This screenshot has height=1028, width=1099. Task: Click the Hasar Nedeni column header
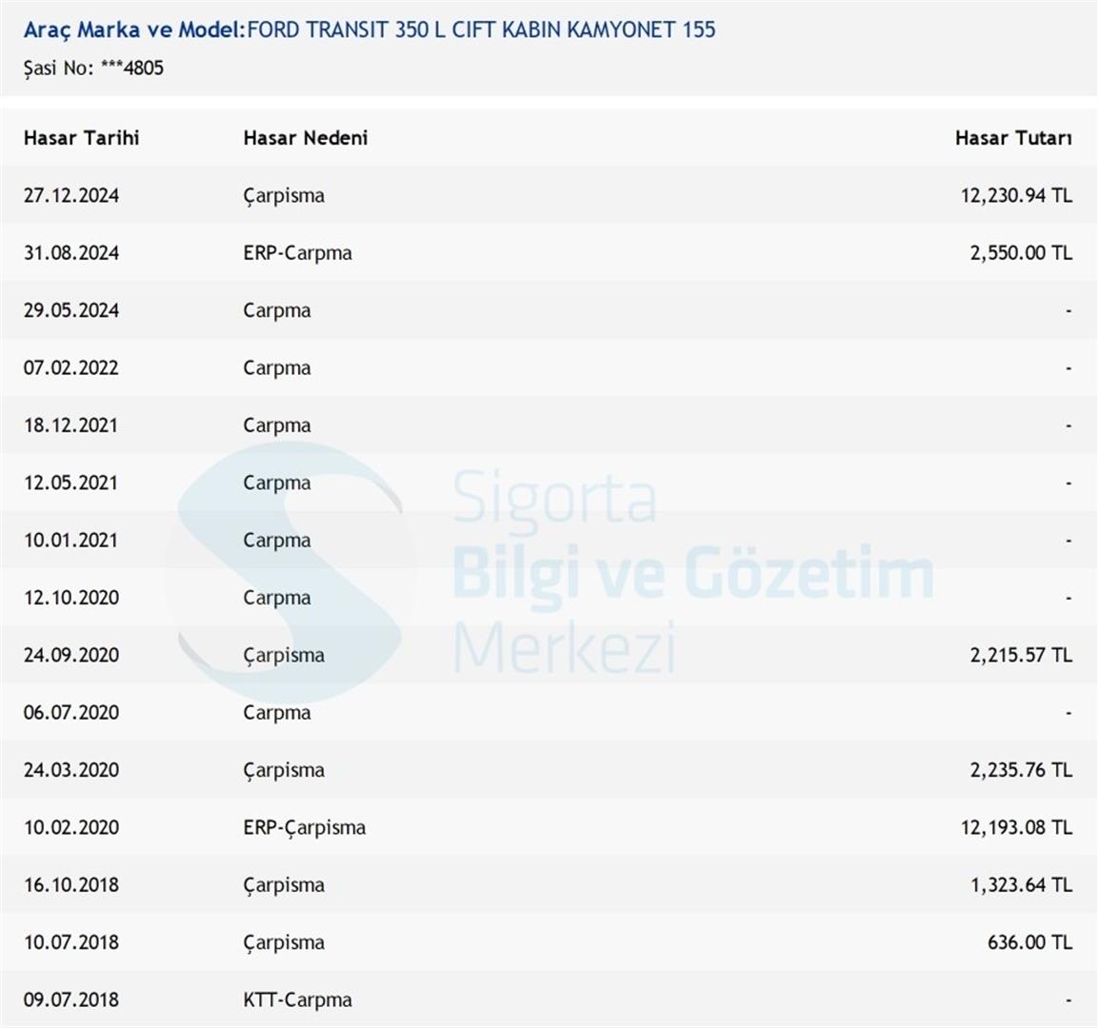pyautogui.click(x=306, y=137)
